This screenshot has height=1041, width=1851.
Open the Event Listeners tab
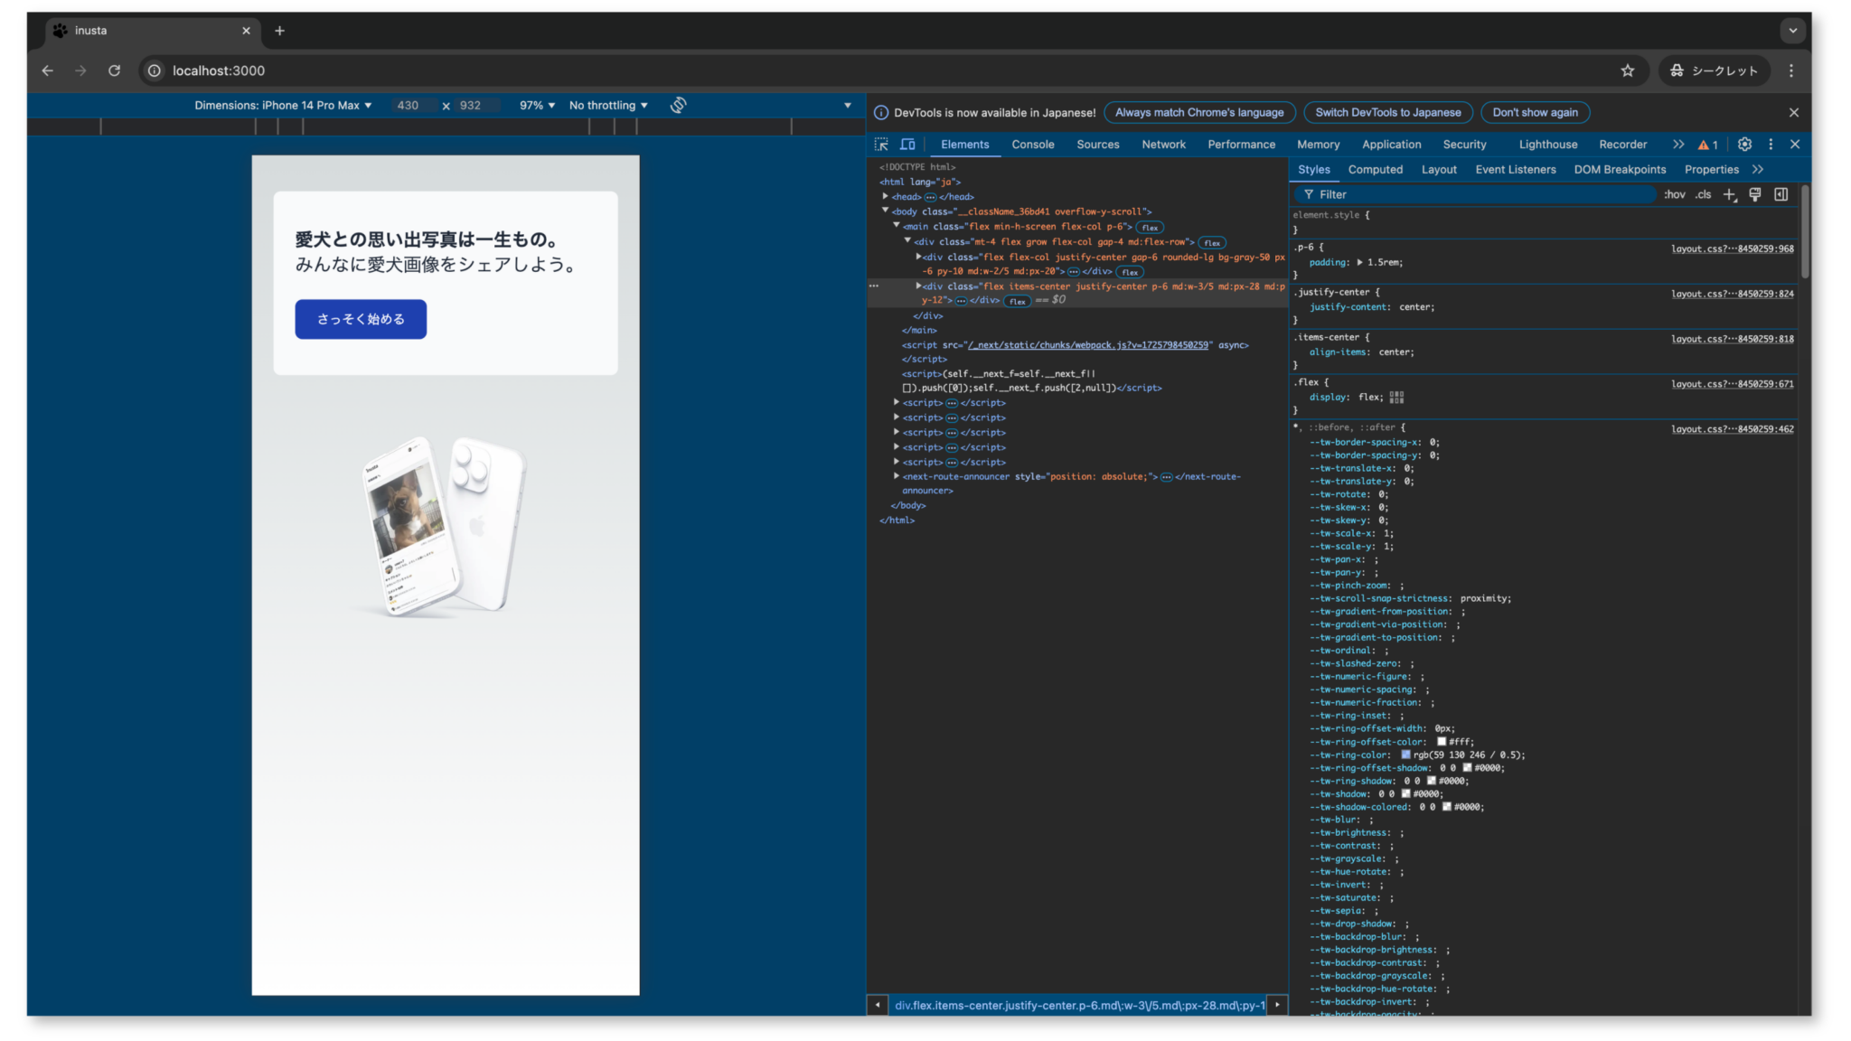(x=1516, y=170)
